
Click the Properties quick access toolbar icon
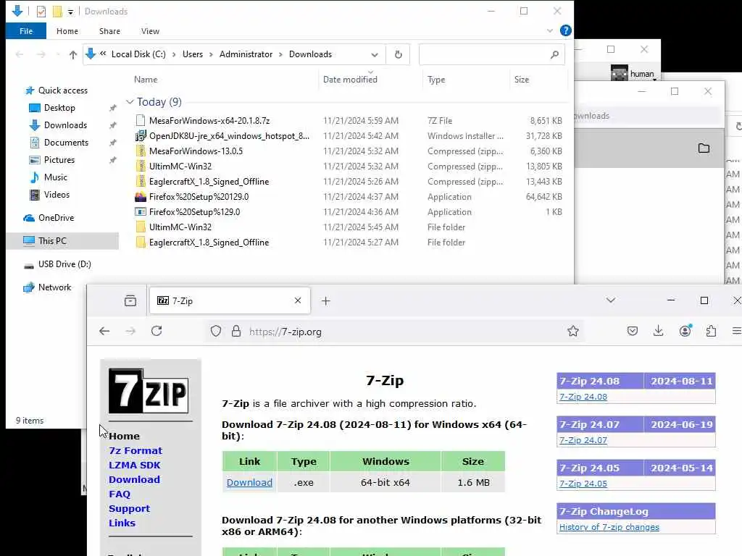pos(41,12)
